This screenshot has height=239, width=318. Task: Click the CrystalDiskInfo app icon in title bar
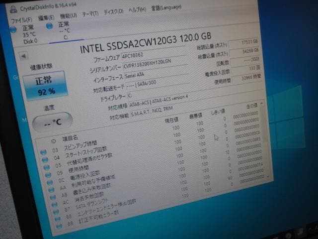click(13, 9)
